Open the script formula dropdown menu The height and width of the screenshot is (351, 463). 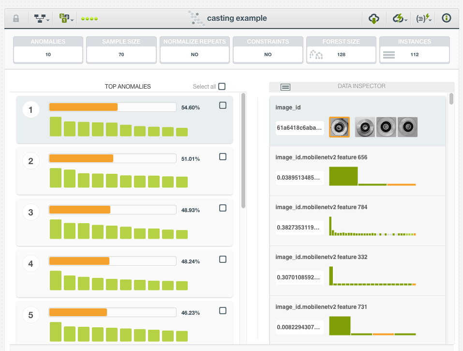point(423,18)
